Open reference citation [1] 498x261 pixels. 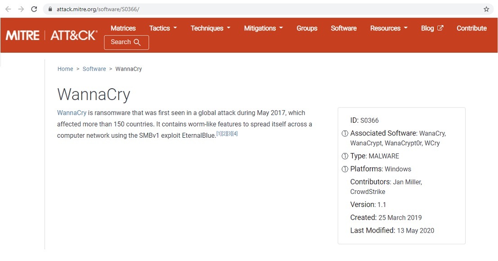coord(219,134)
